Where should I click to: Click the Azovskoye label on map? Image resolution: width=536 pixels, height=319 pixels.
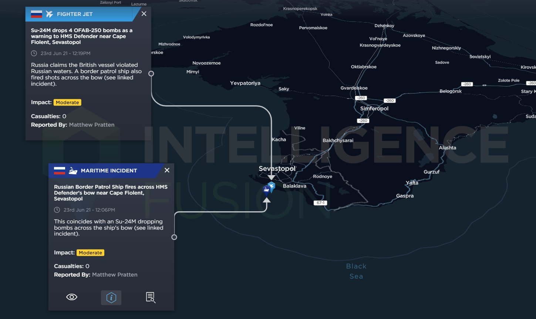pyautogui.click(x=414, y=35)
